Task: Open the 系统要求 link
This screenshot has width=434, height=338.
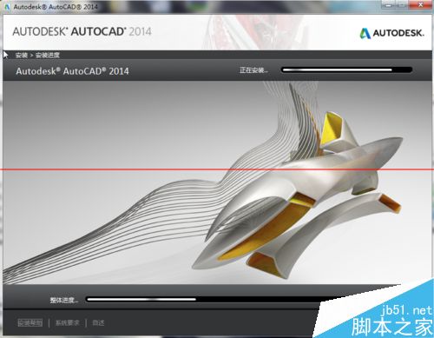Action: pos(67,322)
